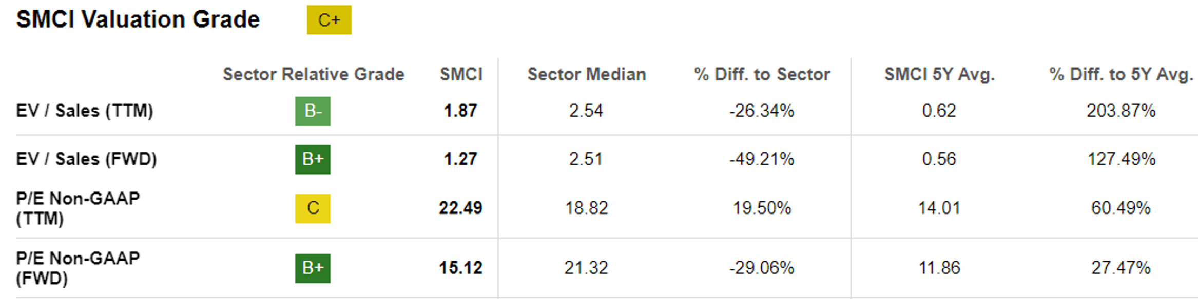Screen dimensions: 1198x299
Task: Click the SMCI 5Y Avg. column header
Action: (939, 75)
